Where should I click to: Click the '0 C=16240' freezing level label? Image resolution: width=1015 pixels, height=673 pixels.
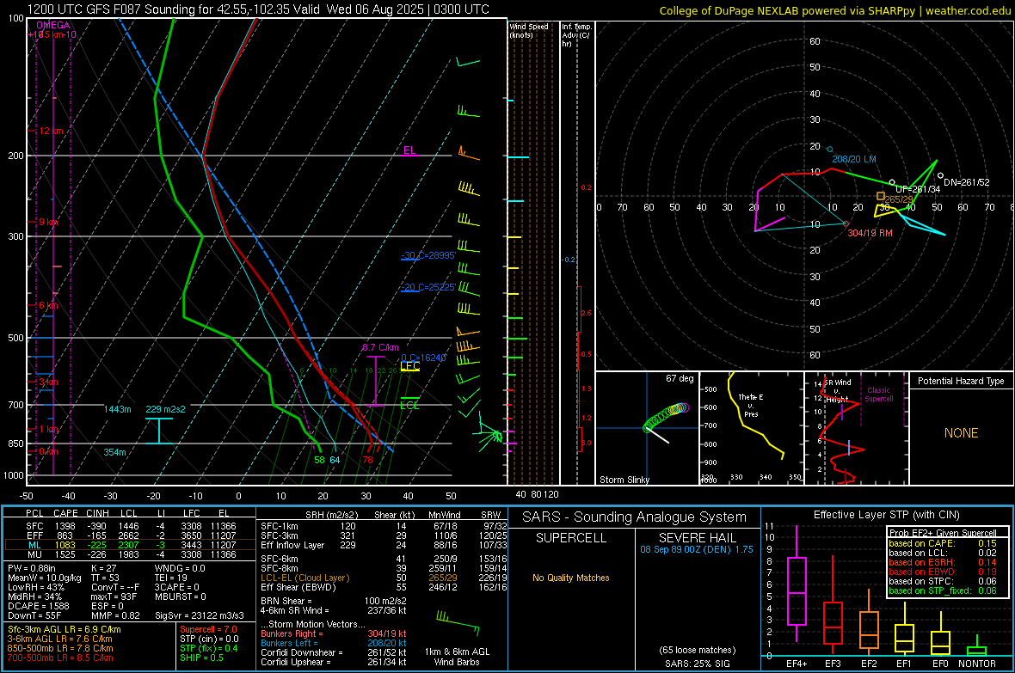(x=423, y=358)
